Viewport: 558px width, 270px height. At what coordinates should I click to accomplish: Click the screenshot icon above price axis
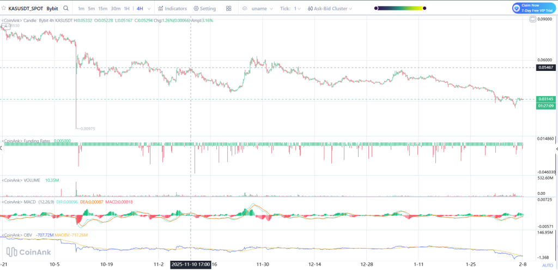[532, 20]
